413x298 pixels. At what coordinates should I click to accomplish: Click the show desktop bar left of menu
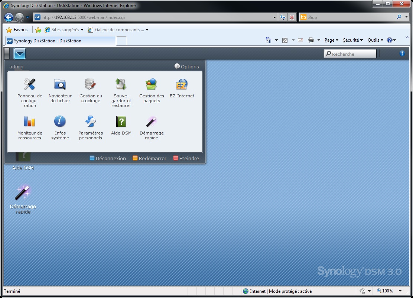pos(7,54)
